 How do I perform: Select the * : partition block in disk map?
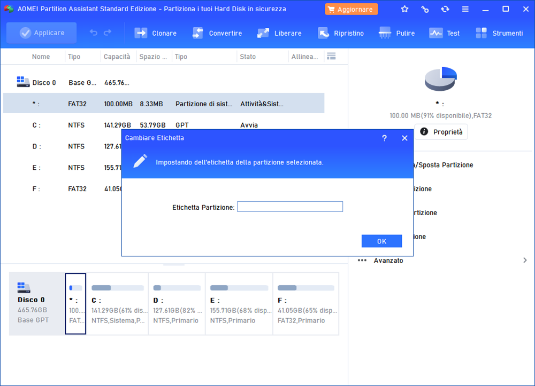point(75,304)
